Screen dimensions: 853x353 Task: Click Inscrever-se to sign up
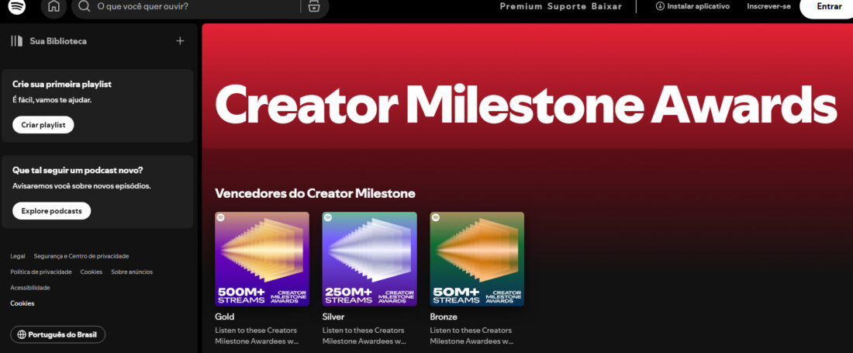point(768,6)
